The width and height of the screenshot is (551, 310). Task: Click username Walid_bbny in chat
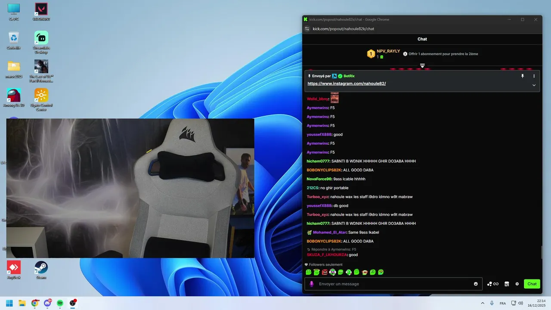[318, 99]
